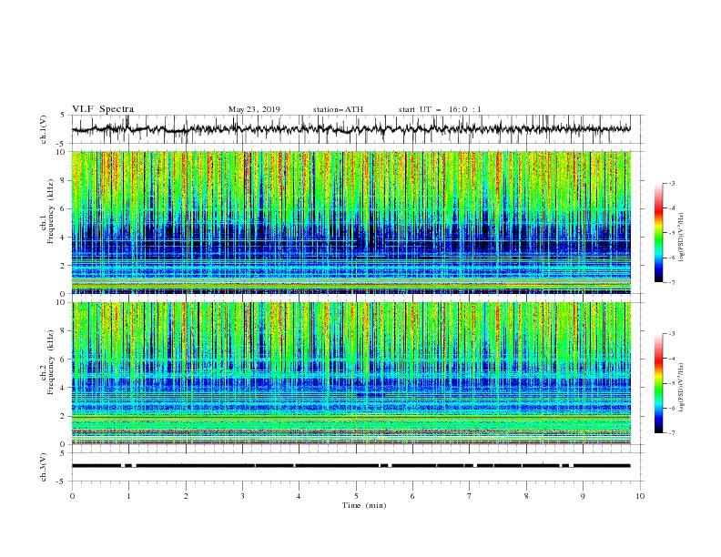Image resolution: width=721 pixels, height=557 pixels.
Task: Click the "4" minute time axis tick
Action: pos(299,496)
